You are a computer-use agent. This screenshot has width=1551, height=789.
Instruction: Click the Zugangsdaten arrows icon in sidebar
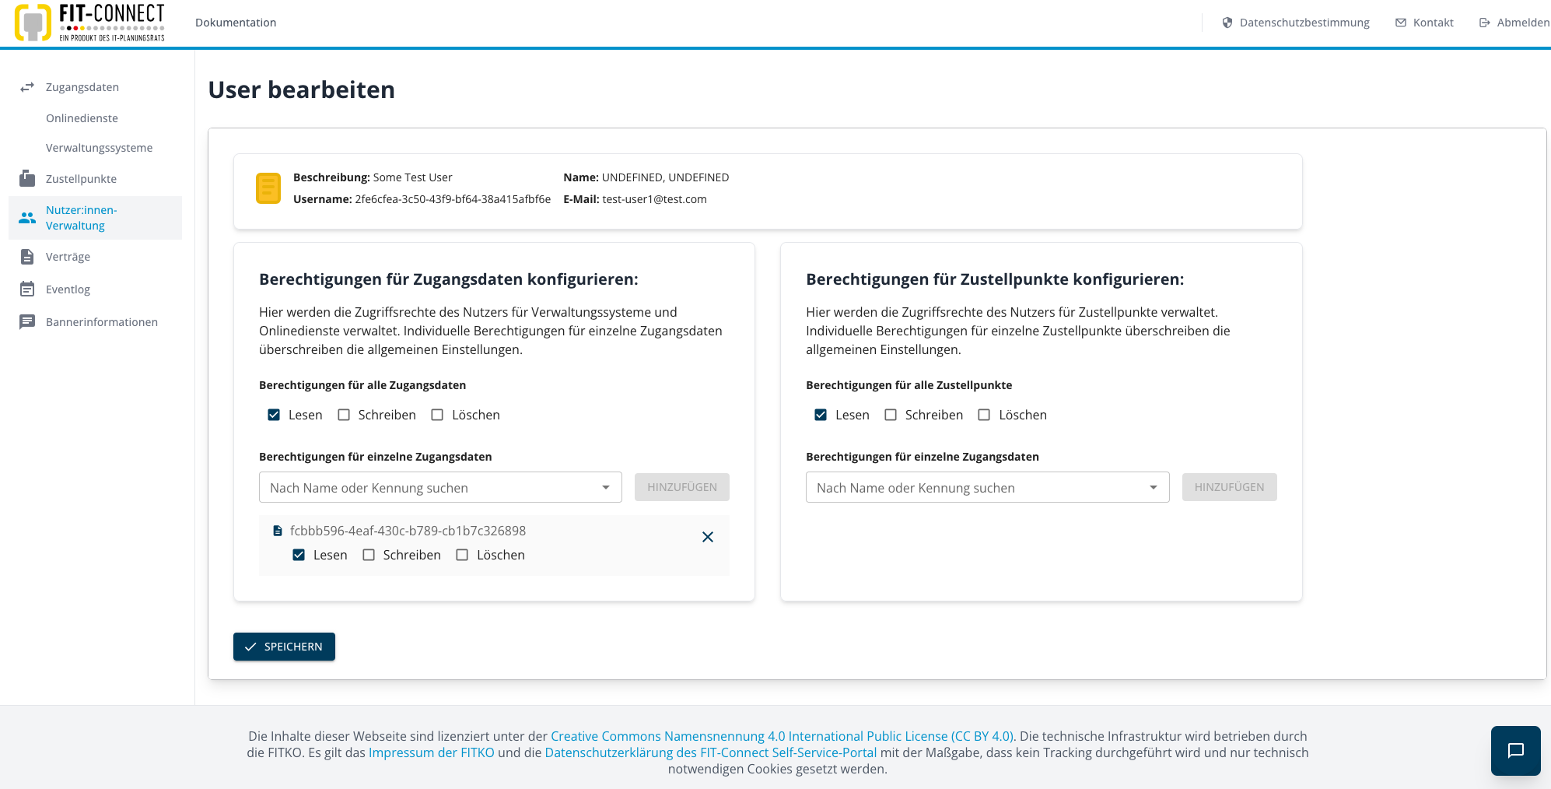[27, 87]
